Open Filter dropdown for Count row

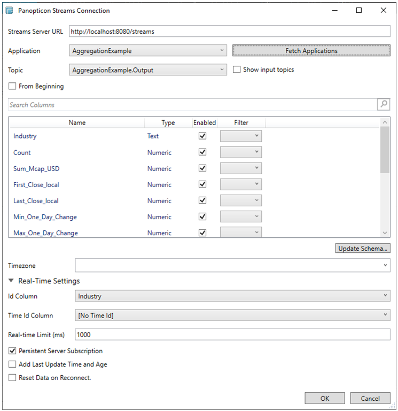[x=241, y=152]
